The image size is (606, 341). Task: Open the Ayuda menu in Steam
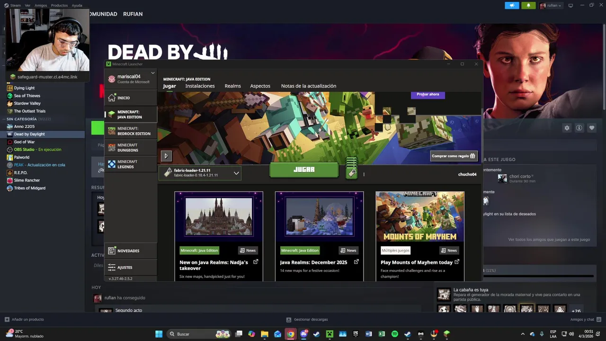(x=77, y=5)
